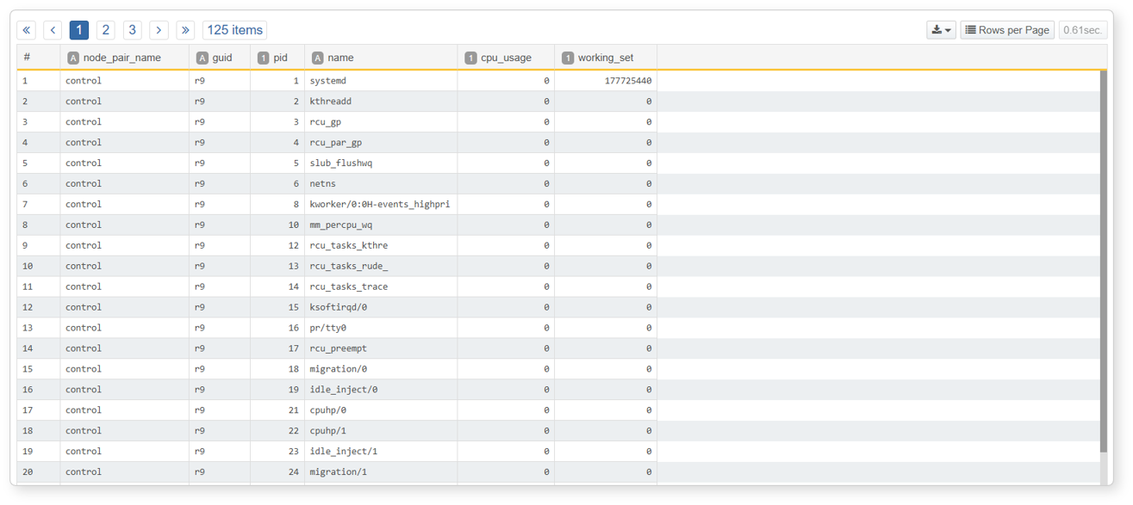Image resolution: width=1133 pixels, height=505 pixels.
Task: Select the migration/0 name cell
Action: (381, 369)
